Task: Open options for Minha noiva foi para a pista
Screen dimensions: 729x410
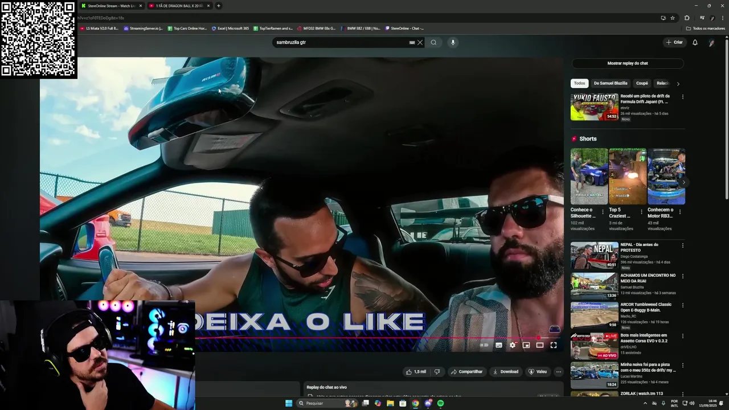Action: tap(682, 365)
